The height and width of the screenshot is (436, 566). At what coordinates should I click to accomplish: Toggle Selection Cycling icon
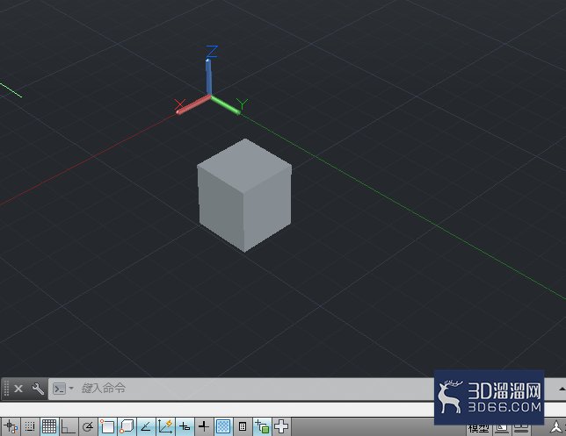click(x=262, y=427)
